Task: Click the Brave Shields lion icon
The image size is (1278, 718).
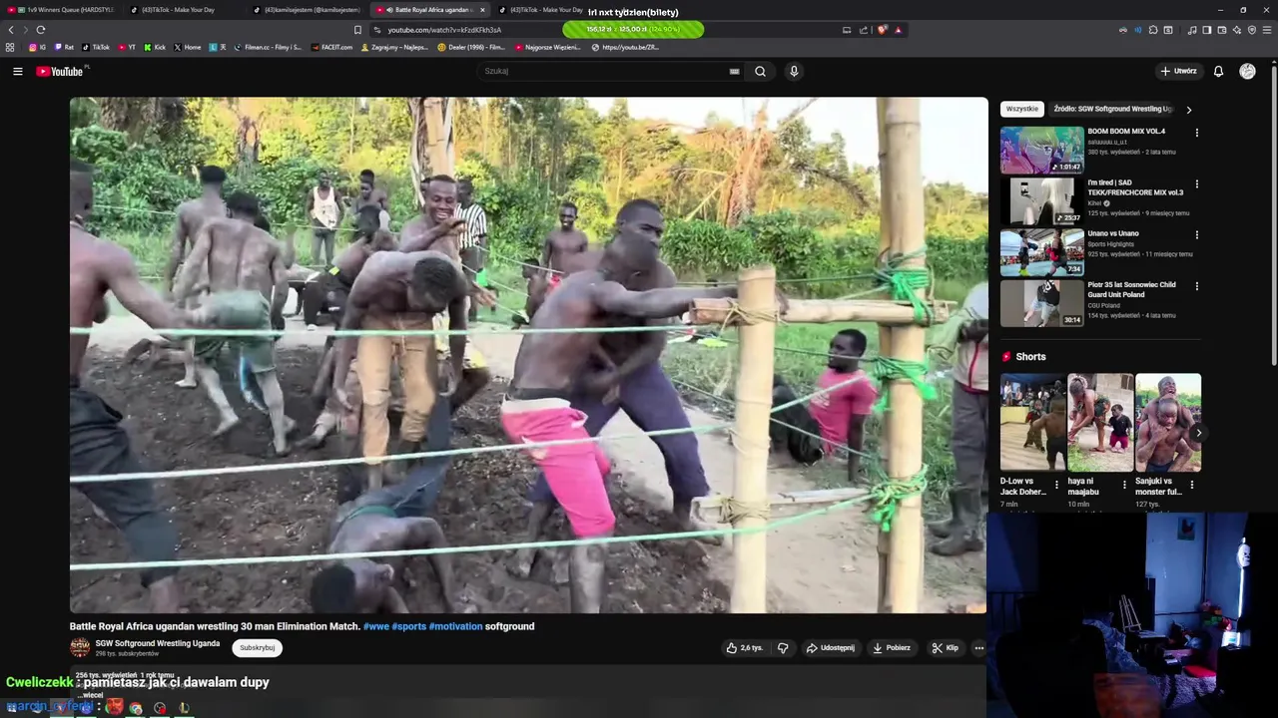Action: pos(882,30)
